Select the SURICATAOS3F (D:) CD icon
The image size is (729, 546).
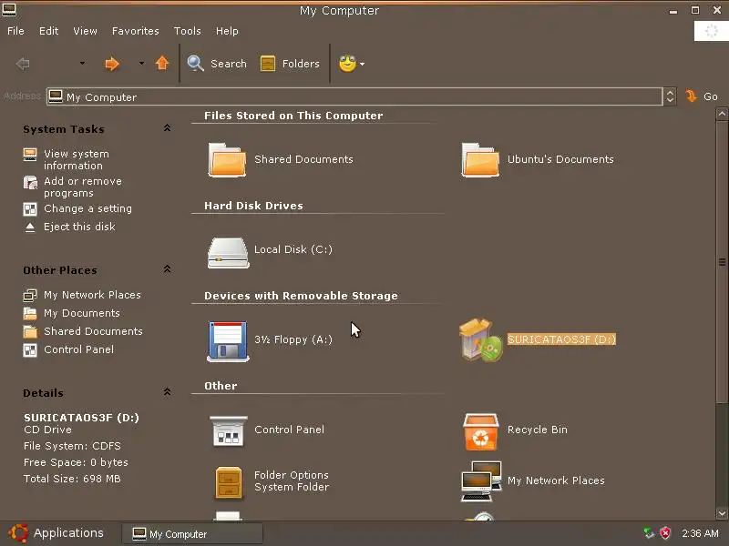click(481, 340)
